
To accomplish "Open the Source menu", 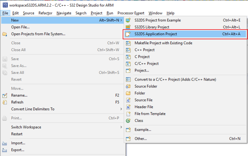I will pyautogui.click(x=29, y=13).
